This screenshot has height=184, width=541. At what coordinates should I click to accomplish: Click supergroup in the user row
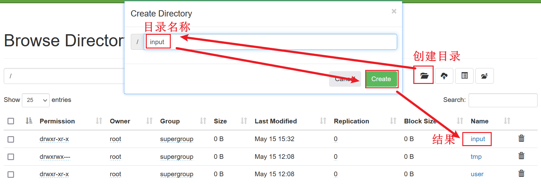point(177,174)
